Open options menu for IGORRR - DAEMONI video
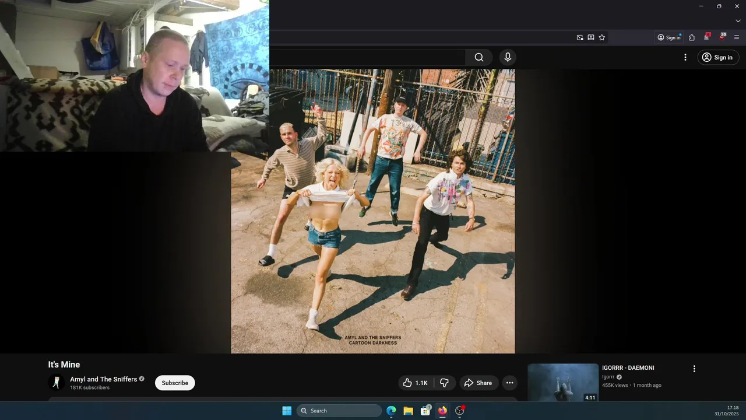The image size is (746, 420). (x=694, y=369)
